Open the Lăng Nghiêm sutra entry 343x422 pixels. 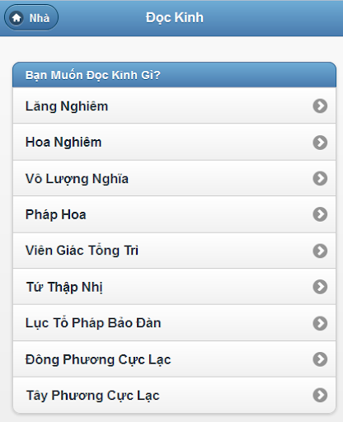[174, 105]
